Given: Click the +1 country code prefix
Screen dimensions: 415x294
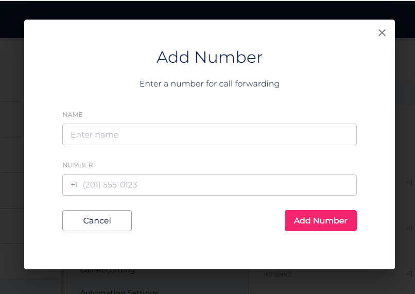Looking at the screenshot, I should pos(74,185).
